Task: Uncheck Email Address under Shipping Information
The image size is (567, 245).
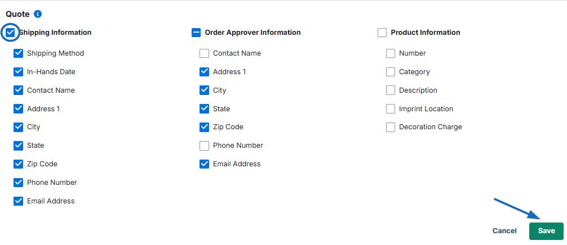Action: click(19, 201)
